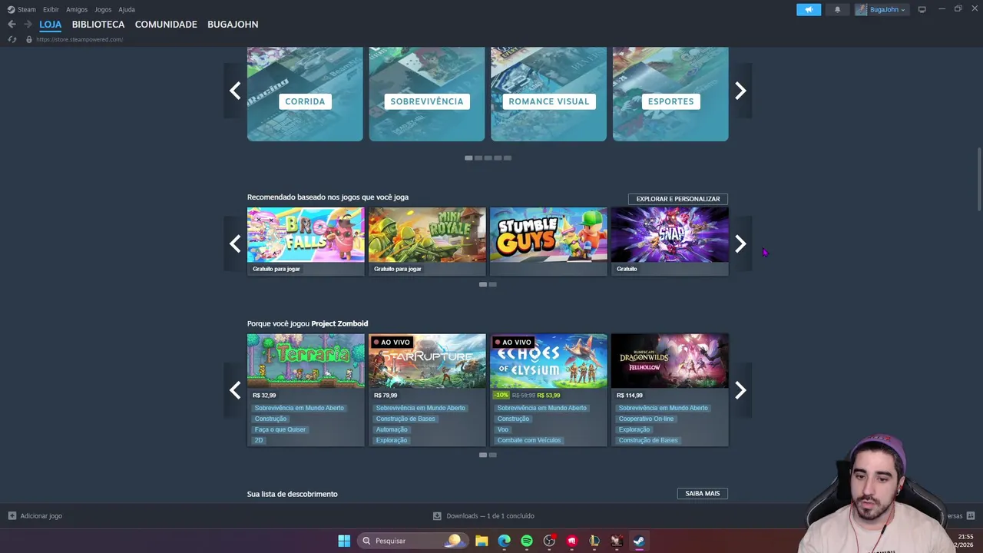Screen dimensions: 983x553
Task: Switch to the COMUNIDADE tab
Action: [x=166, y=25]
